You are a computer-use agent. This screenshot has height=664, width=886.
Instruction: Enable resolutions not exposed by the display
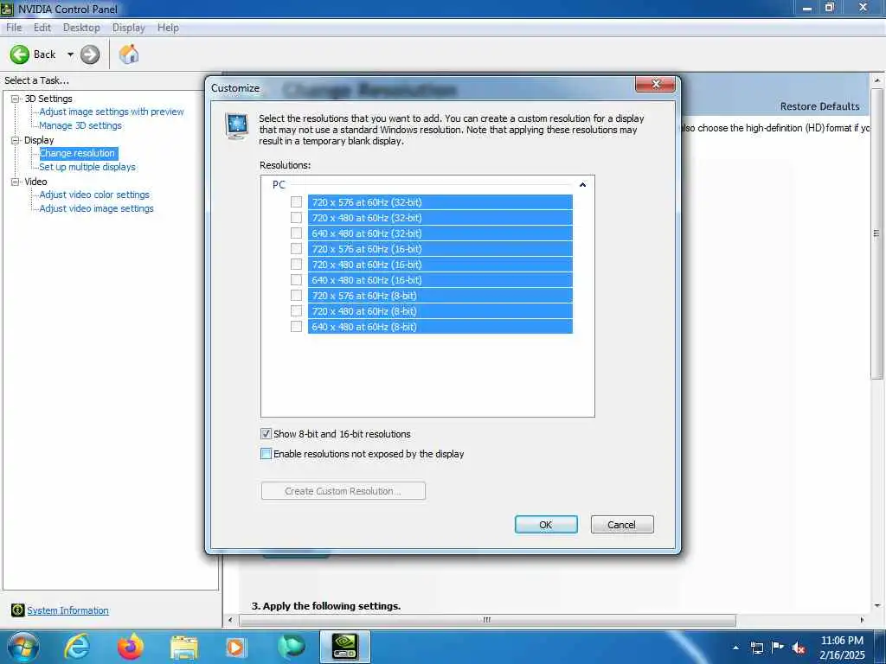click(266, 453)
